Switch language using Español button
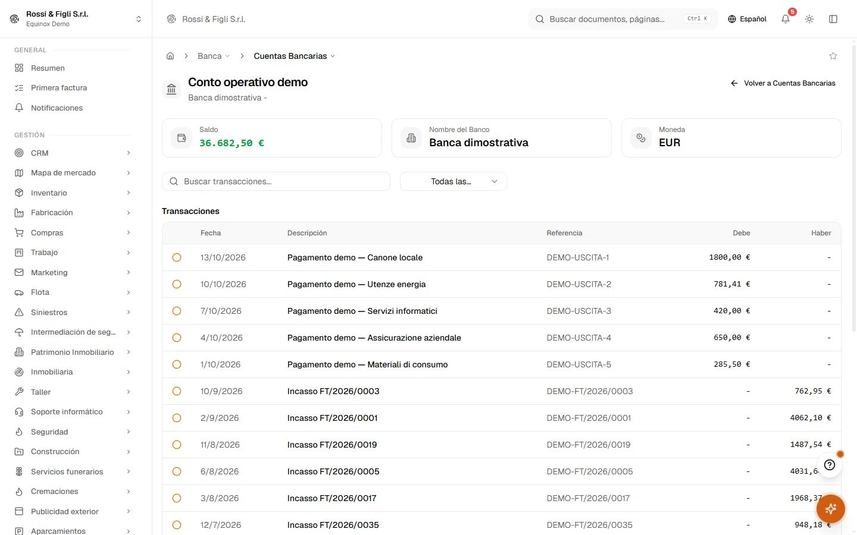The width and height of the screenshot is (857, 535). [747, 19]
